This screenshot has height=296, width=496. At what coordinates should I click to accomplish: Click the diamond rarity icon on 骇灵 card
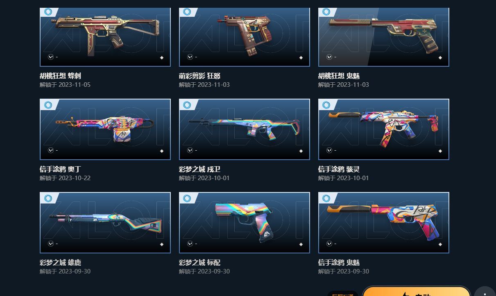pyautogui.click(x=440, y=151)
